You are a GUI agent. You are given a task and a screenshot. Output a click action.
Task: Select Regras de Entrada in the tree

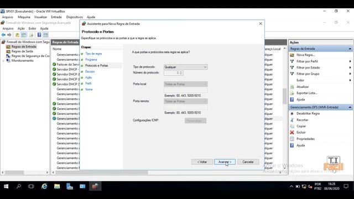(24, 46)
